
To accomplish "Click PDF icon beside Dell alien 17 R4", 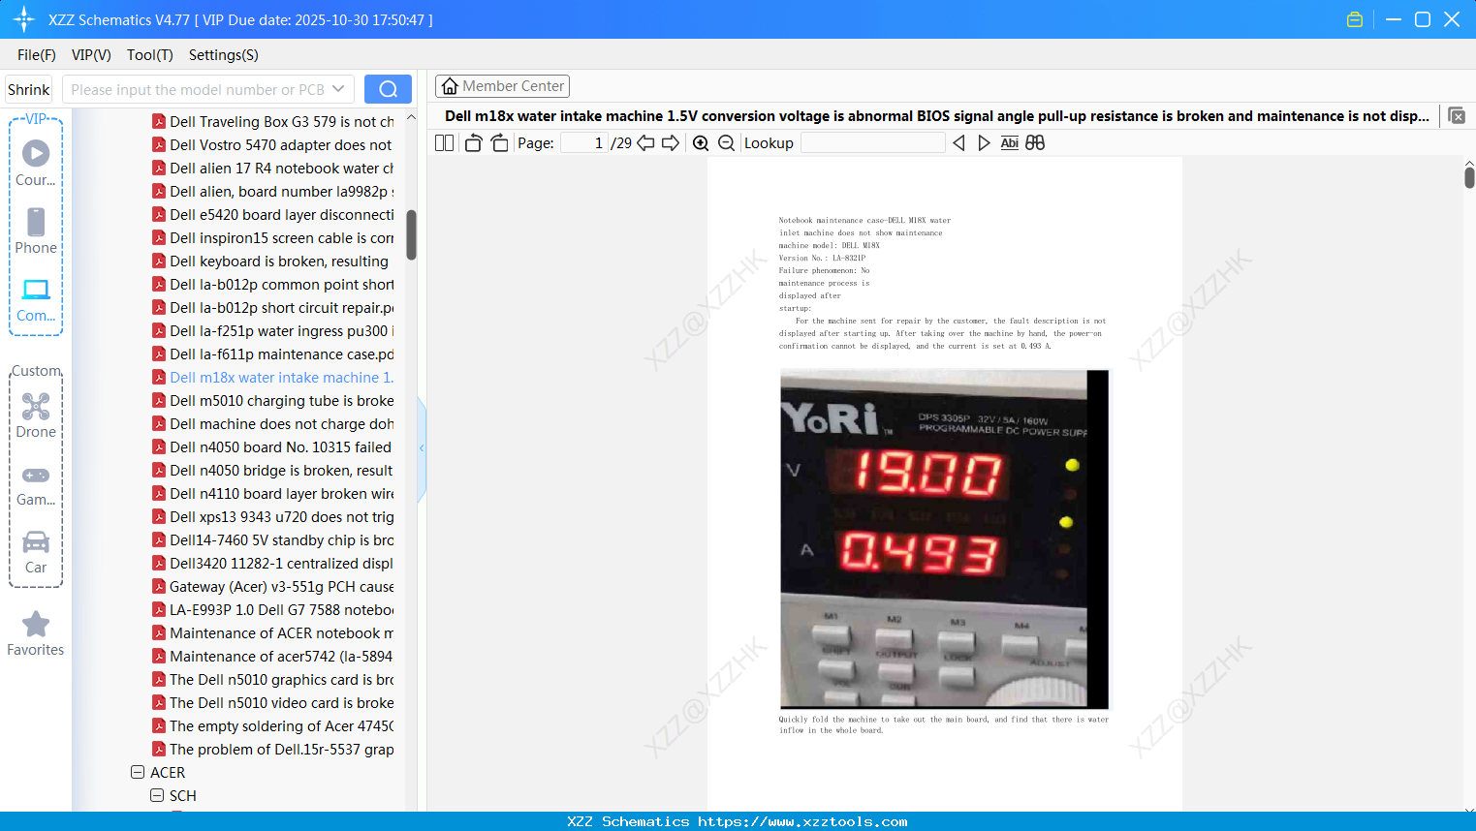I will [x=159, y=169].
